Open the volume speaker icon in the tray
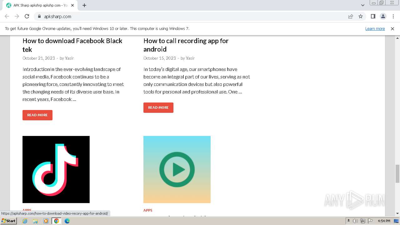Screen dimensions: 400x225 point(355,221)
